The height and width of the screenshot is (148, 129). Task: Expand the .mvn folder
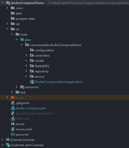point(7,8)
